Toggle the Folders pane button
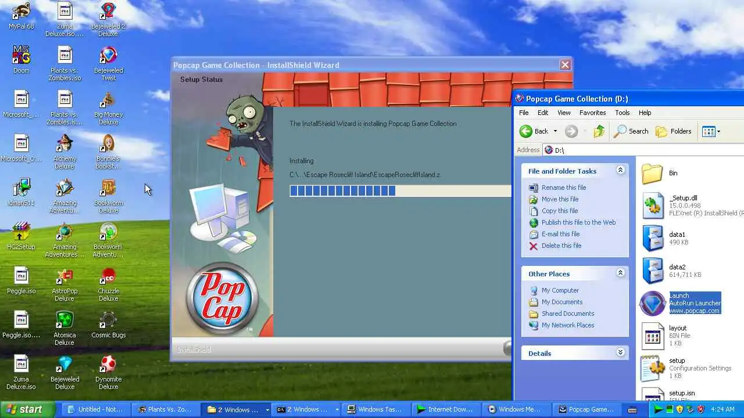This screenshot has width=744, height=418. pyautogui.click(x=674, y=131)
